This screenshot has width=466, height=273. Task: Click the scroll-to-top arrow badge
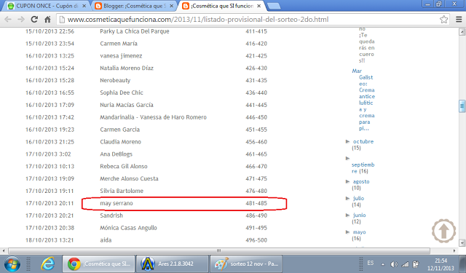(x=443, y=231)
